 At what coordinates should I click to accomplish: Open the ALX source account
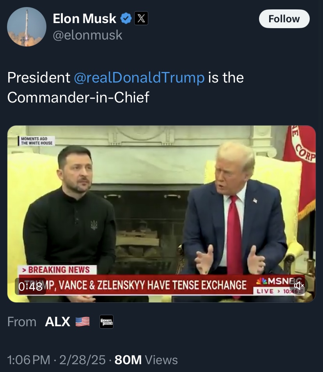click(x=58, y=322)
